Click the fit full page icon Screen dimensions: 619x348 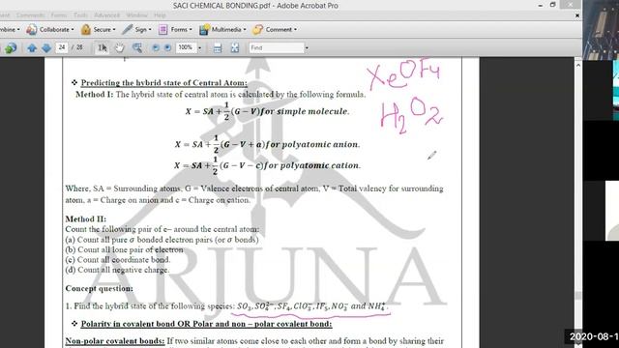[235, 47]
